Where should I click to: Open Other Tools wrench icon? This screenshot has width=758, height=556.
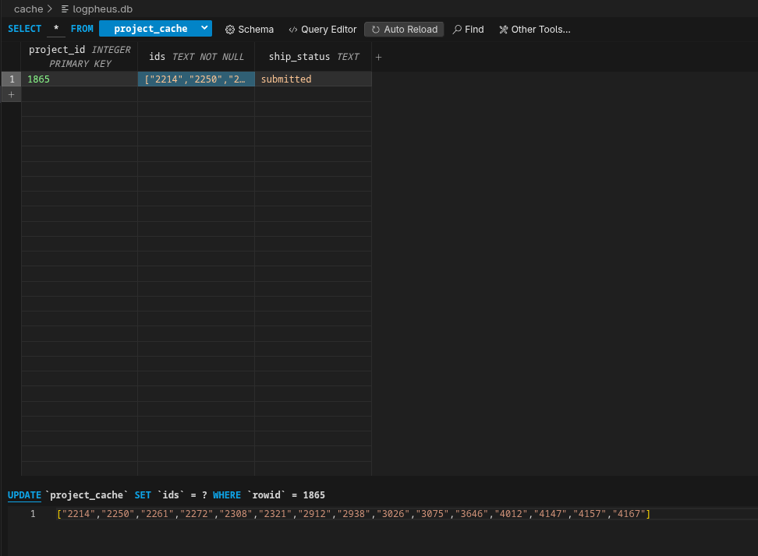click(x=503, y=30)
